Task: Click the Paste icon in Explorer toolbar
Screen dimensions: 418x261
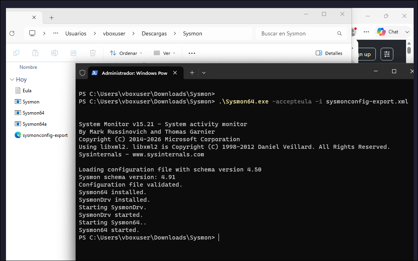Action: (x=35, y=53)
